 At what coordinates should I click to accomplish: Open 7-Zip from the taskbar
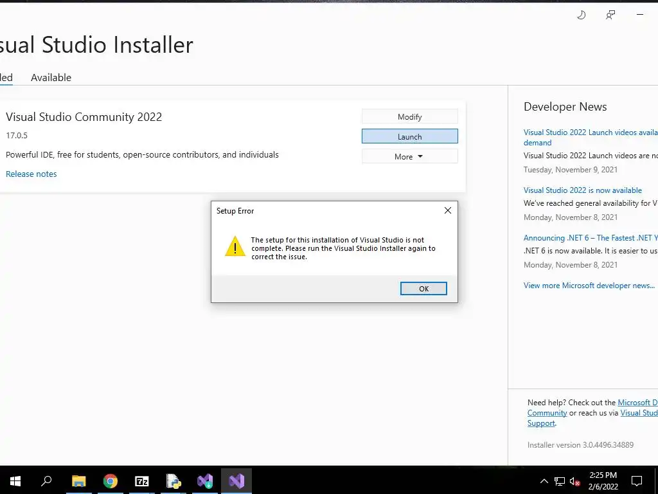[142, 481]
